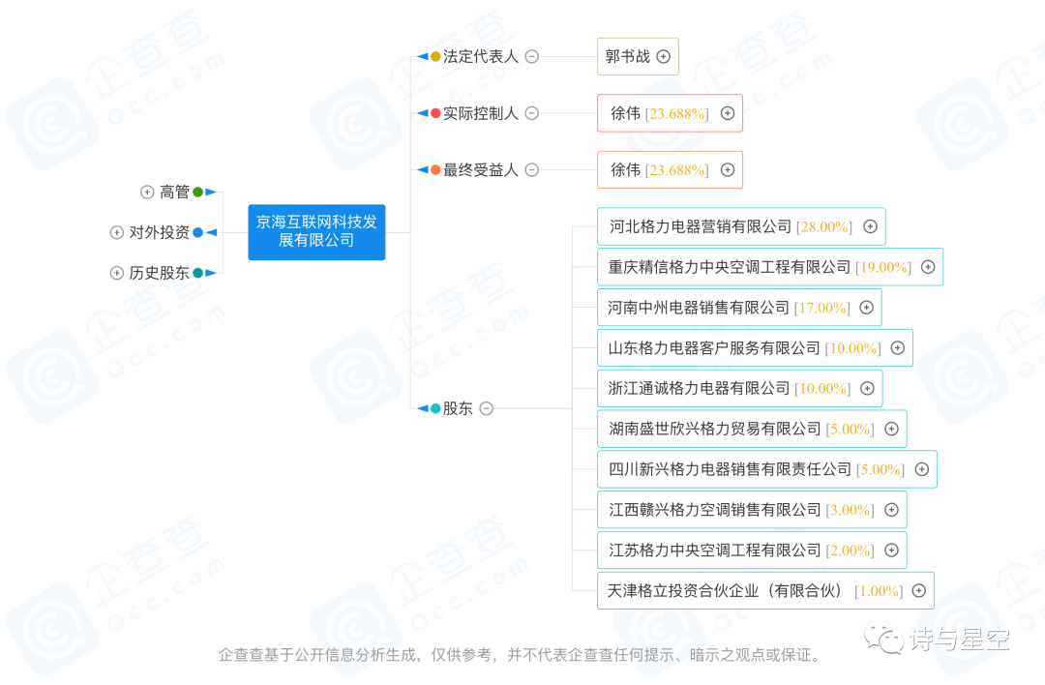The image size is (1045, 685).
Task: Click the teal dot beside 历史股东
Action: click(x=198, y=273)
